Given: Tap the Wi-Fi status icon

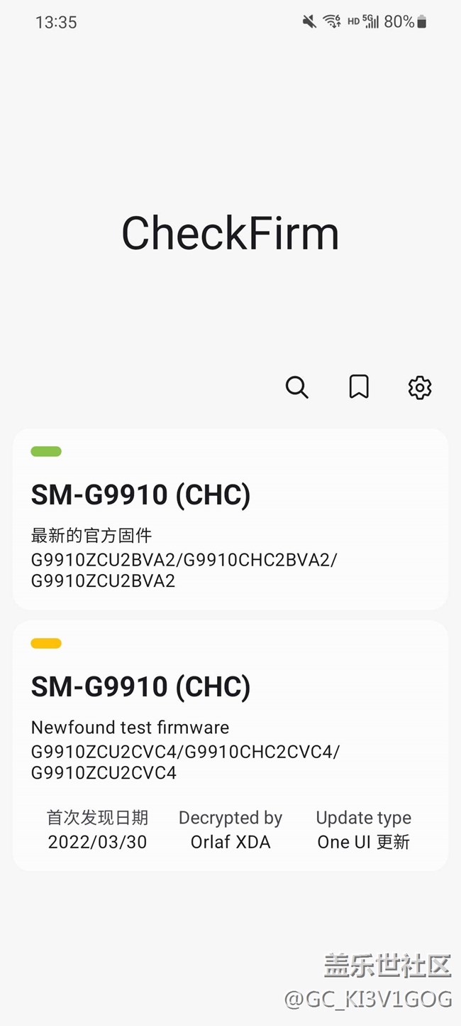Looking at the screenshot, I should [331, 22].
